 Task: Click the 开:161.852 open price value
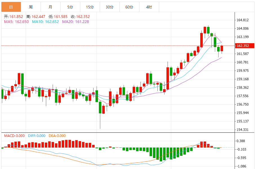coord(14,17)
